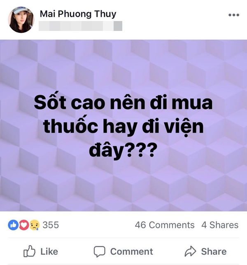The image size is (247, 265).
Task: Show who reacted via 355 count
Action: [x=51, y=225]
